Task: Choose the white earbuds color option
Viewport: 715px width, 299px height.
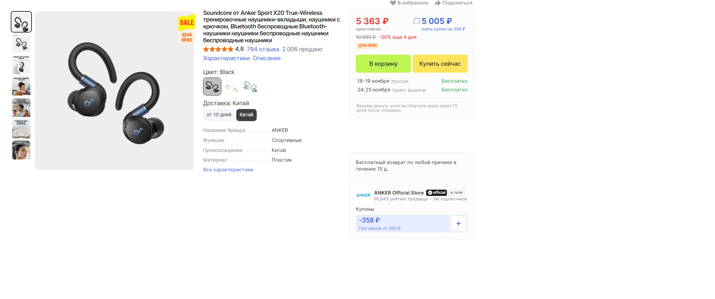Action: [231, 87]
